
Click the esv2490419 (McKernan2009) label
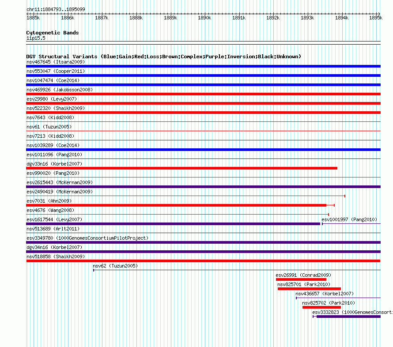60,192
